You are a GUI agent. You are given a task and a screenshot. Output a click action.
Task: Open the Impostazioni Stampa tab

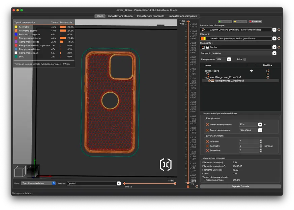[x=120, y=16]
